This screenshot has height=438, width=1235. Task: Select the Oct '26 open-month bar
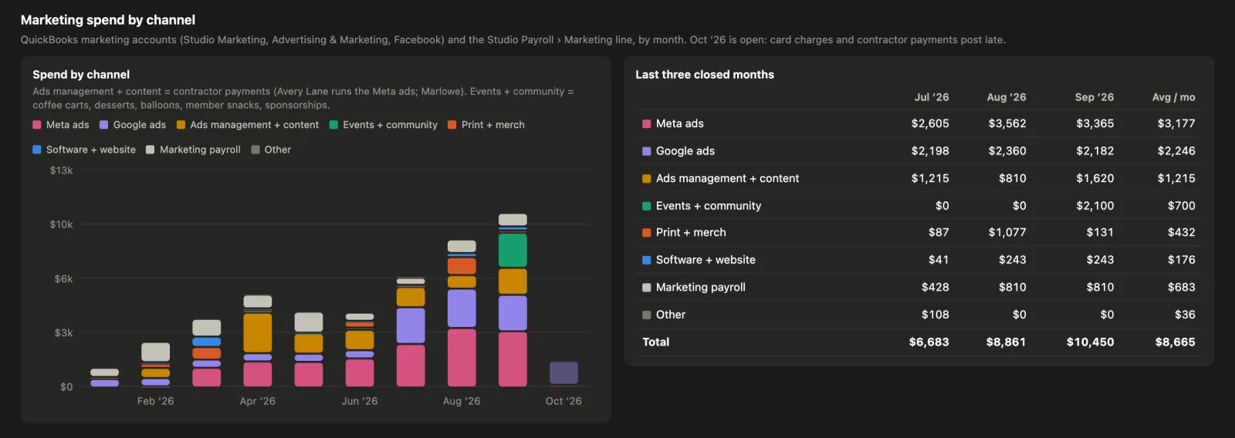[563, 373]
